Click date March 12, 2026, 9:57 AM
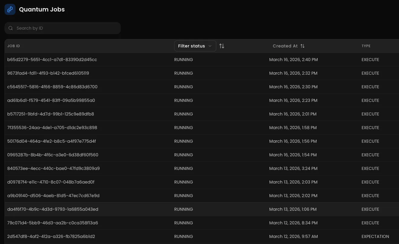 pyautogui.click(x=293, y=236)
